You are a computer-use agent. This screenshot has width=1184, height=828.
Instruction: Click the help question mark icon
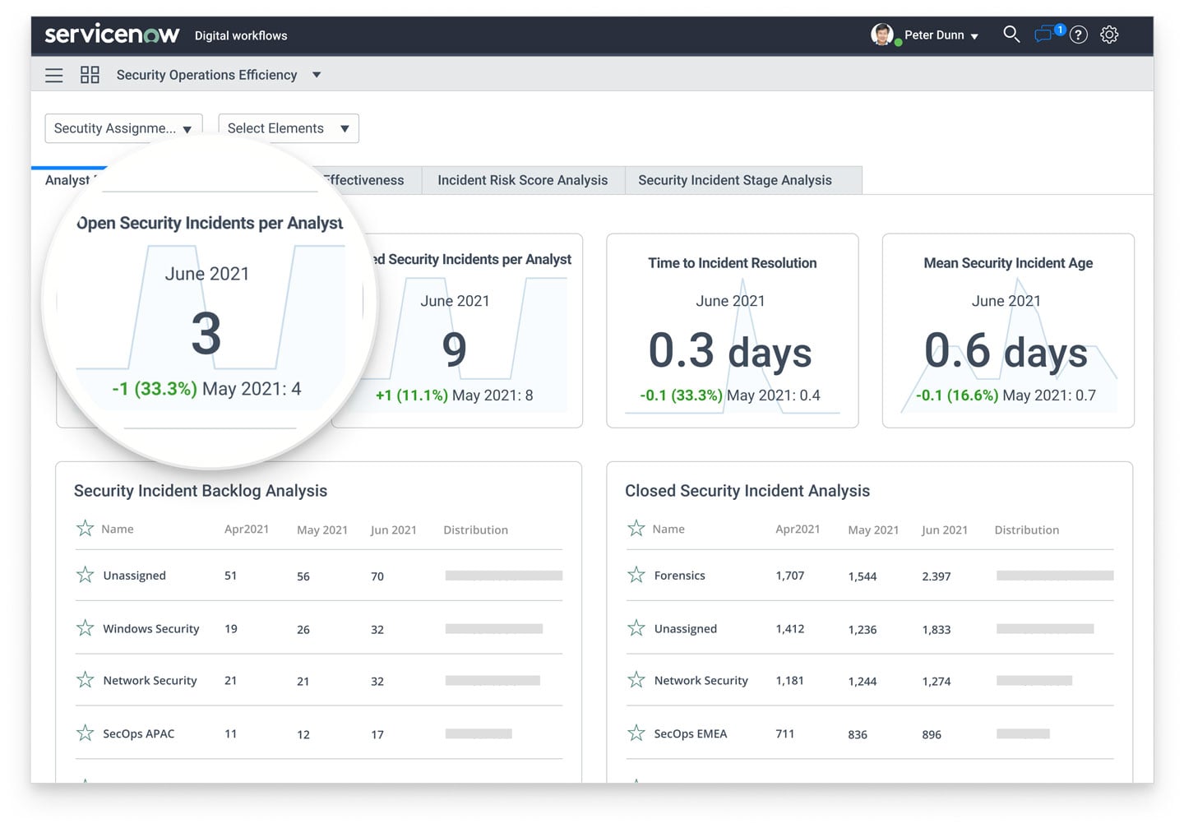click(1079, 35)
